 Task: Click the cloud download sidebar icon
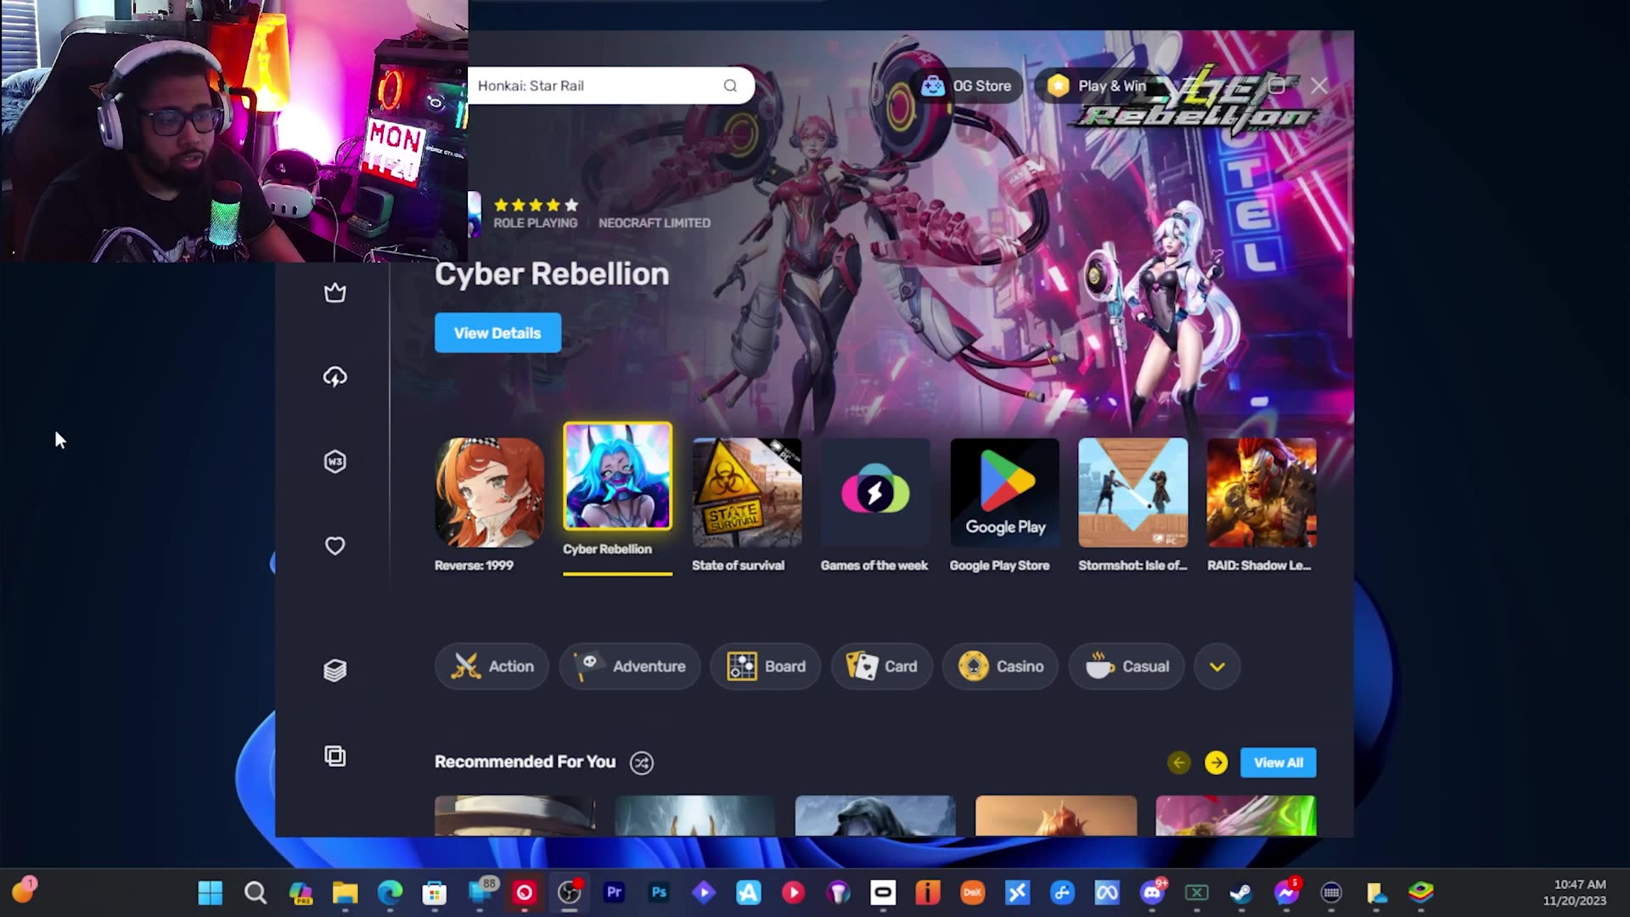point(335,376)
